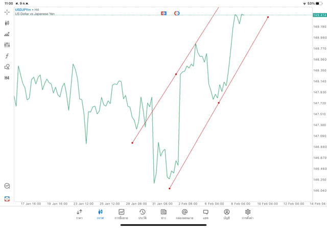
Task: Open the drawing objects shapes tool
Action: click(7, 67)
